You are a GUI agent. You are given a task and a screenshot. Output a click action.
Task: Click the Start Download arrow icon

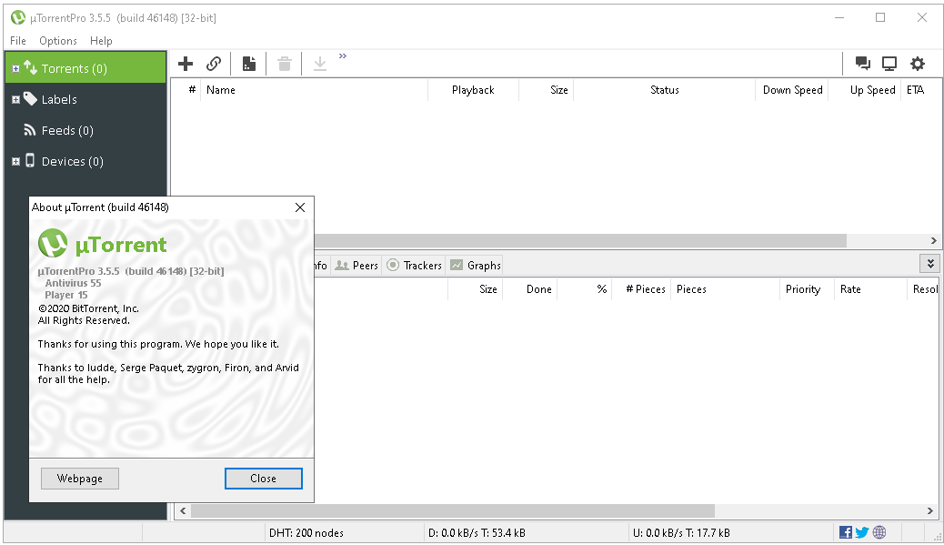point(320,63)
